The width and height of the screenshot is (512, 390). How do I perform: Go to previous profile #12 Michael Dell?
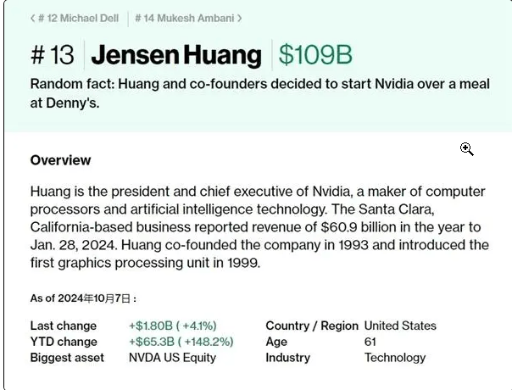tap(75, 19)
